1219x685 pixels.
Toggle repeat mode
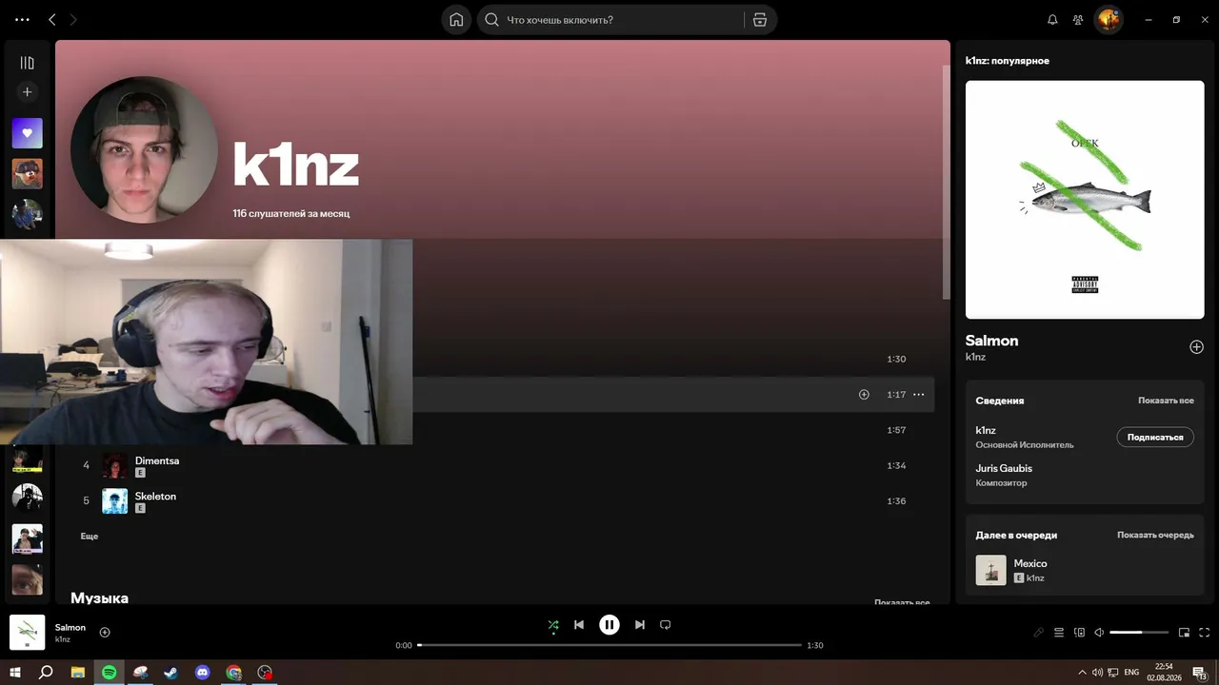click(666, 625)
